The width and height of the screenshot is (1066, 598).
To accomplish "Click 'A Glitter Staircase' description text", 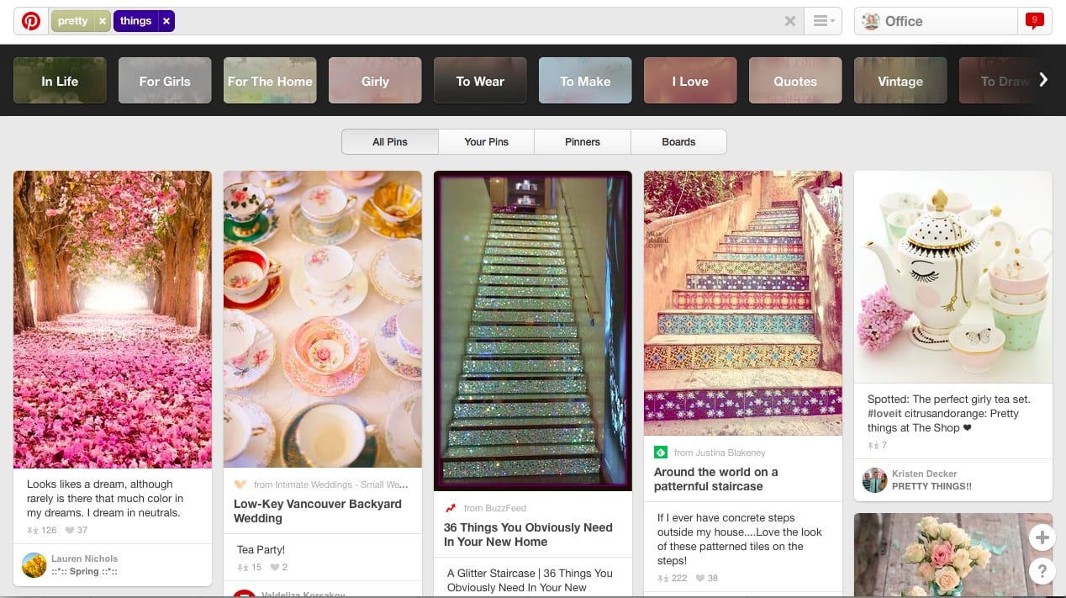I will coord(530,580).
